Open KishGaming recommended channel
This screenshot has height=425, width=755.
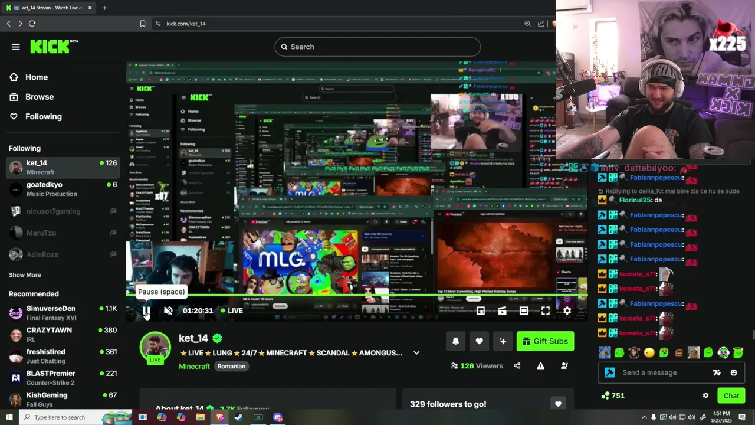click(63, 400)
